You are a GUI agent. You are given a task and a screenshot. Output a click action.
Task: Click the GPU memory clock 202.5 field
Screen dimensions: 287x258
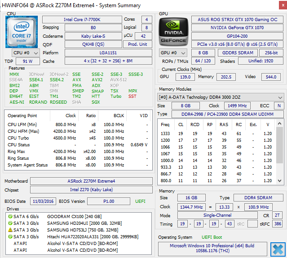226,77
